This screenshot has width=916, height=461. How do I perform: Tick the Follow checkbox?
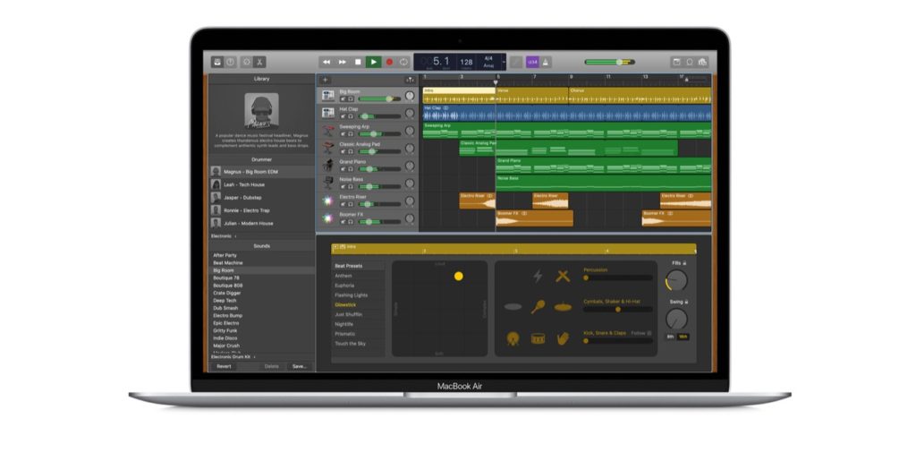[649, 333]
